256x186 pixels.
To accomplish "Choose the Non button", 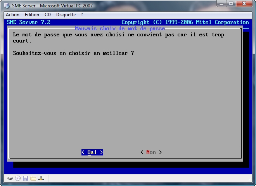I will pos(151,152).
